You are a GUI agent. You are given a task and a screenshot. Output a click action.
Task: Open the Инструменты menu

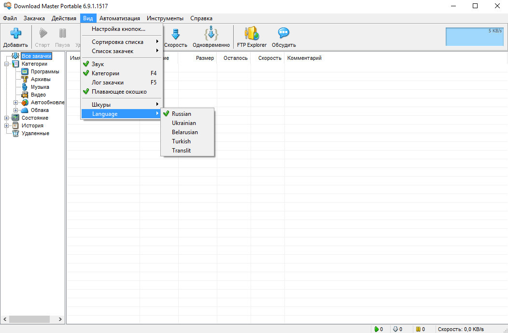pos(165,18)
